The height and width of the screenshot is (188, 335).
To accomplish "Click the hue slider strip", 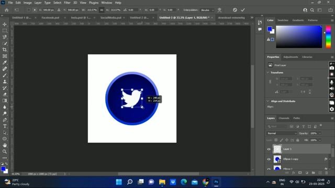I will 328,37.
